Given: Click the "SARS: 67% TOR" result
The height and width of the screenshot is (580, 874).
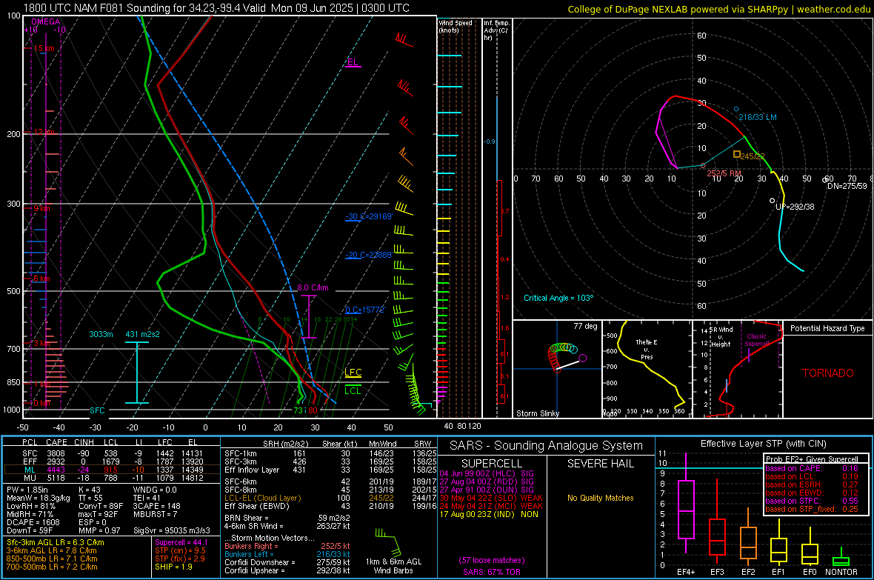Looking at the screenshot, I should click(x=492, y=572).
